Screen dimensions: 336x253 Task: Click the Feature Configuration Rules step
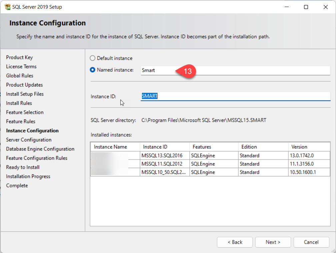coord(37,158)
